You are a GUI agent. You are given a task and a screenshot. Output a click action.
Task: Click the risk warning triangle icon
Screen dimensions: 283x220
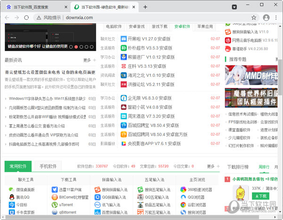coord(39,18)
